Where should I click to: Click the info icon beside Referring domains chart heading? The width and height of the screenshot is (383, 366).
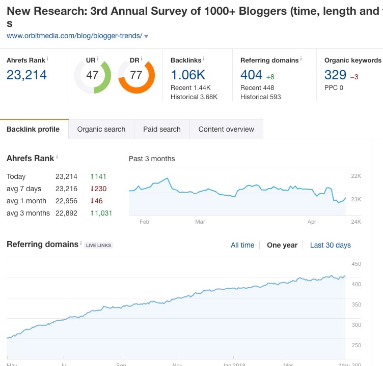pyautogui.click(x=81, y=243)
